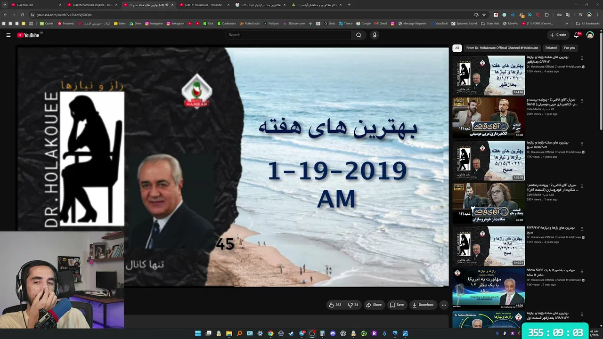Open File Explorer from the taskbar
603x339 pixels.
(229, 333)
